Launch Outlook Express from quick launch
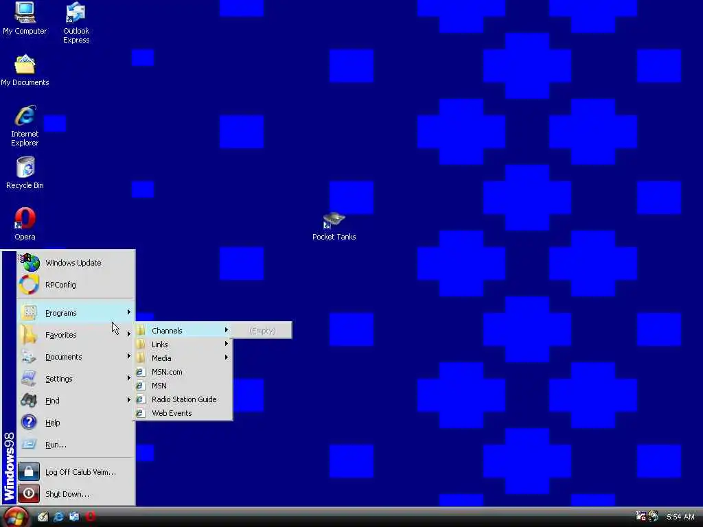The image size is (703, 527). [x=74, y=517]
